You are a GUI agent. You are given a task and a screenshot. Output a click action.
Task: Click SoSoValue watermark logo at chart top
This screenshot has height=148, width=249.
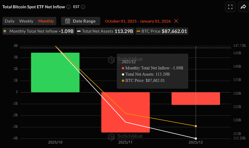(111, 60)
